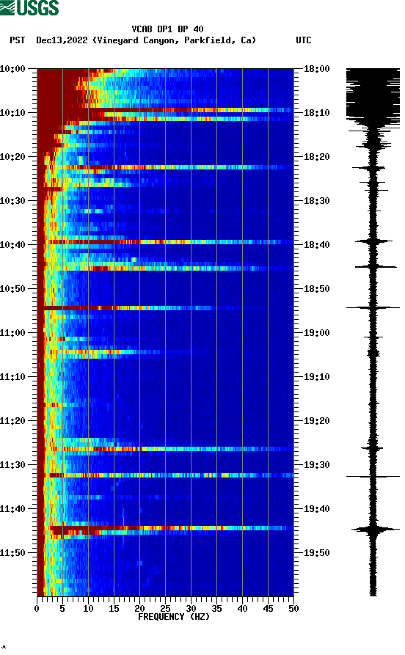
Task: Click the strong event band near 11:44
Action: (165, 528)
